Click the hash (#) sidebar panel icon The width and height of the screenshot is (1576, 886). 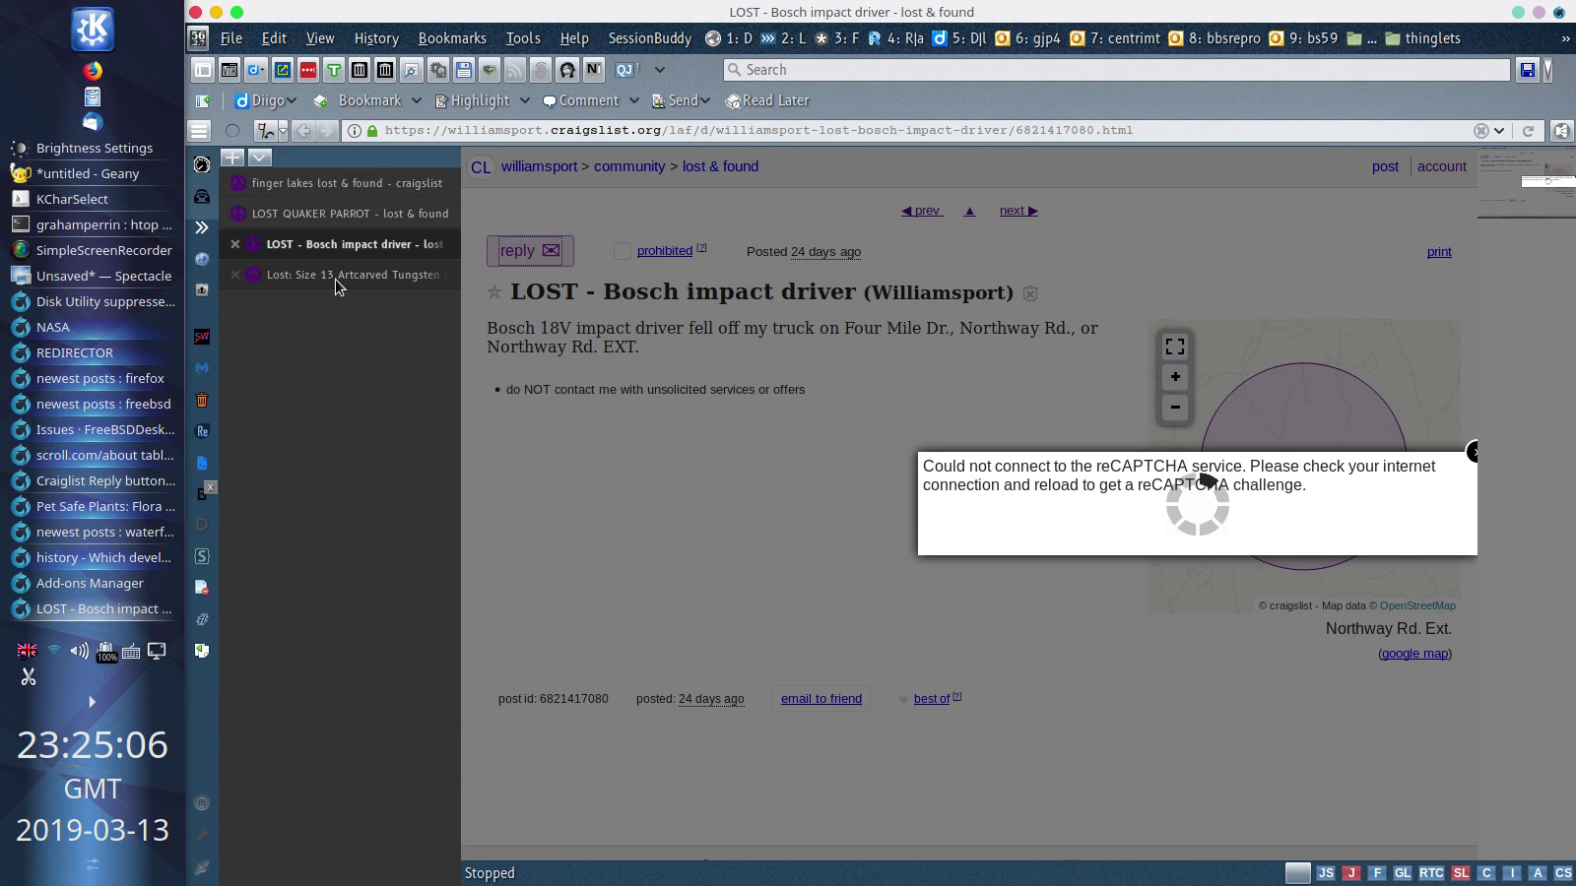point(202,619)
